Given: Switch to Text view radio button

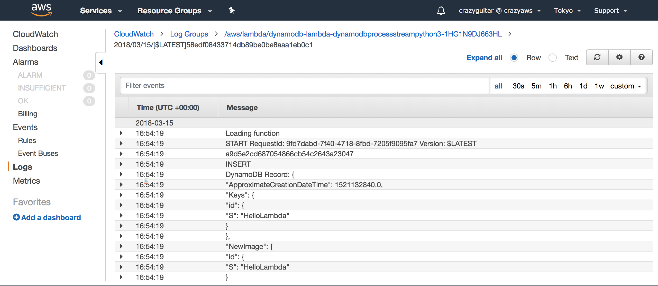Looking at the screenshot, I should tap(552, 58).
